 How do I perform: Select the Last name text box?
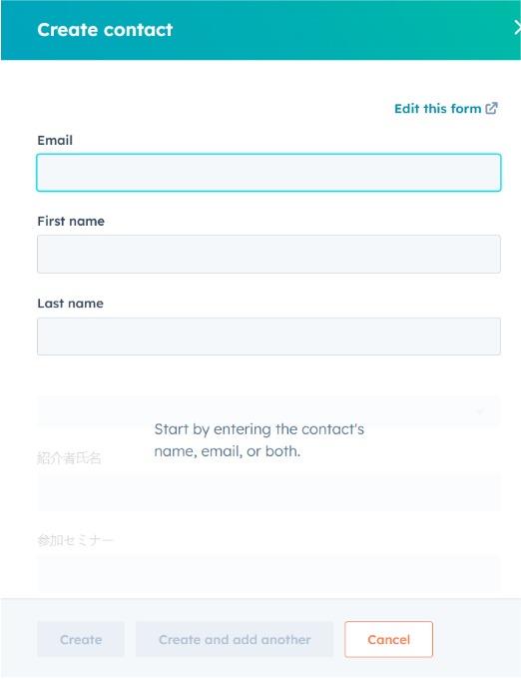click(x=268, y=337)
